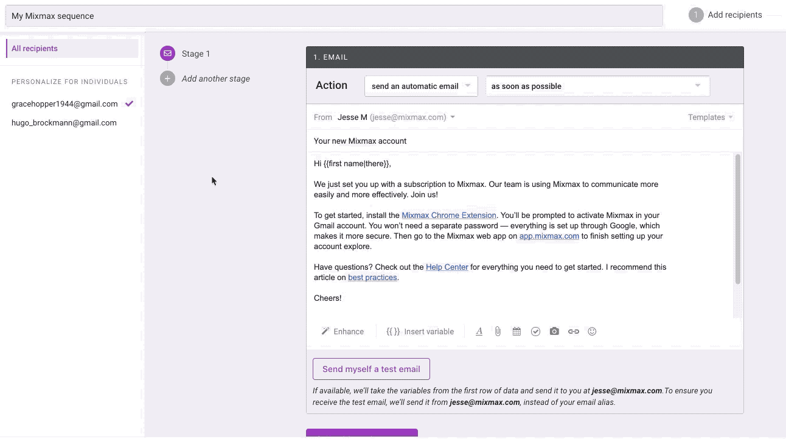Click the Cheers! line in the email body

click(x=328, y=298)
